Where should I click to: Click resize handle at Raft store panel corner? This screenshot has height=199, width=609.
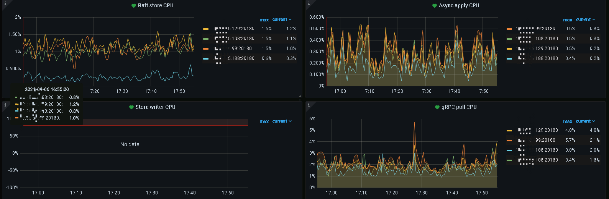[x=300, y=96]
